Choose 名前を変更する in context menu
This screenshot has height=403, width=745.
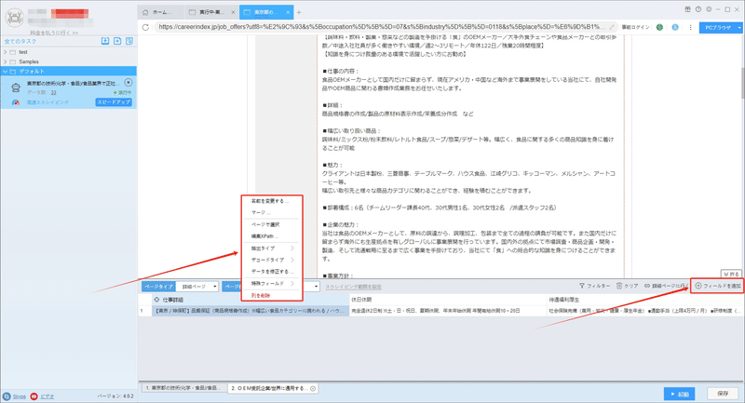tap(271, 201)
